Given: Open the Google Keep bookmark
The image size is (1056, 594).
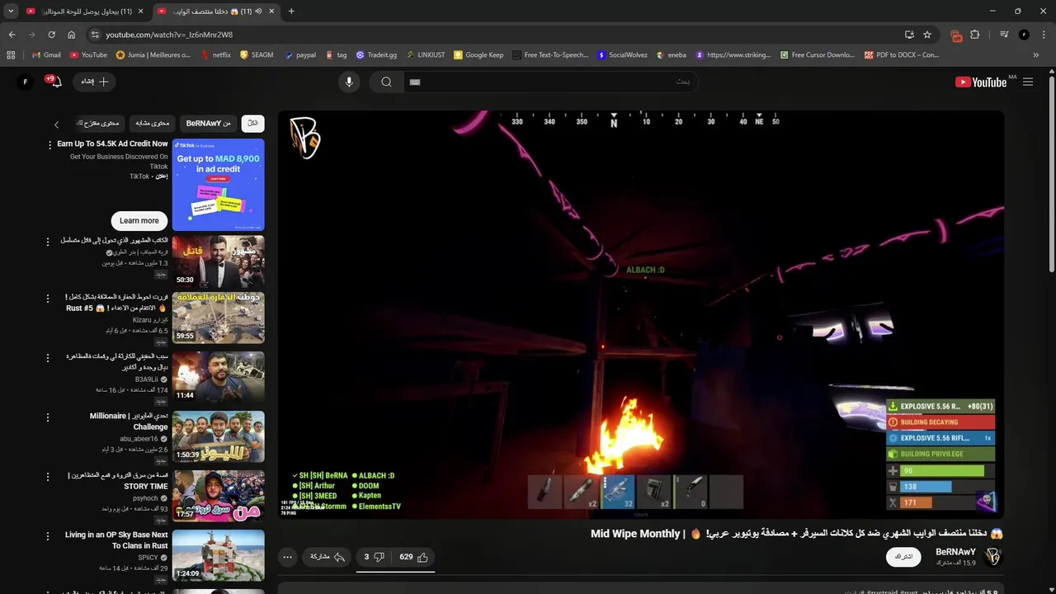Looking at the screenshot, I should 478,54.
